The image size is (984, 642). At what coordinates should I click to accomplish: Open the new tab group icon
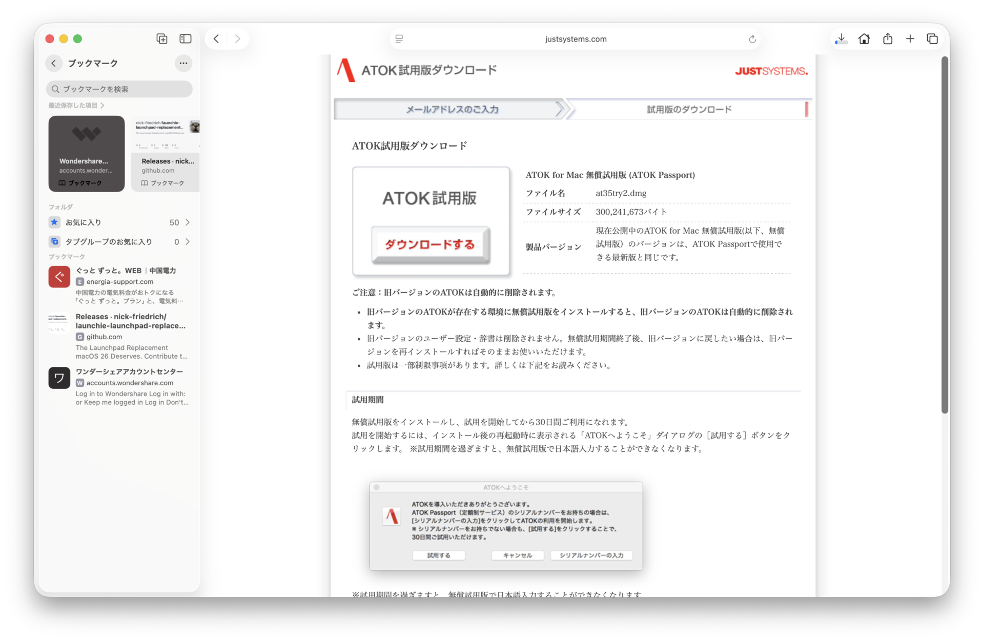[162, 39]
